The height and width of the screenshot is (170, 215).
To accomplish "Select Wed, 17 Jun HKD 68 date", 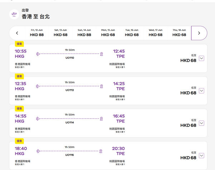I will [x=156, y=33].
